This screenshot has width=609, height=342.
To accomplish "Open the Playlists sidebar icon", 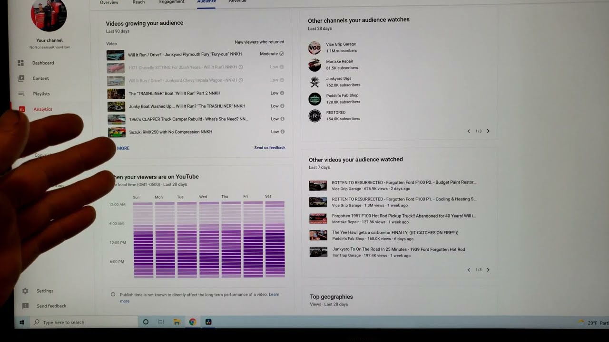I will (x=21, y=94).
